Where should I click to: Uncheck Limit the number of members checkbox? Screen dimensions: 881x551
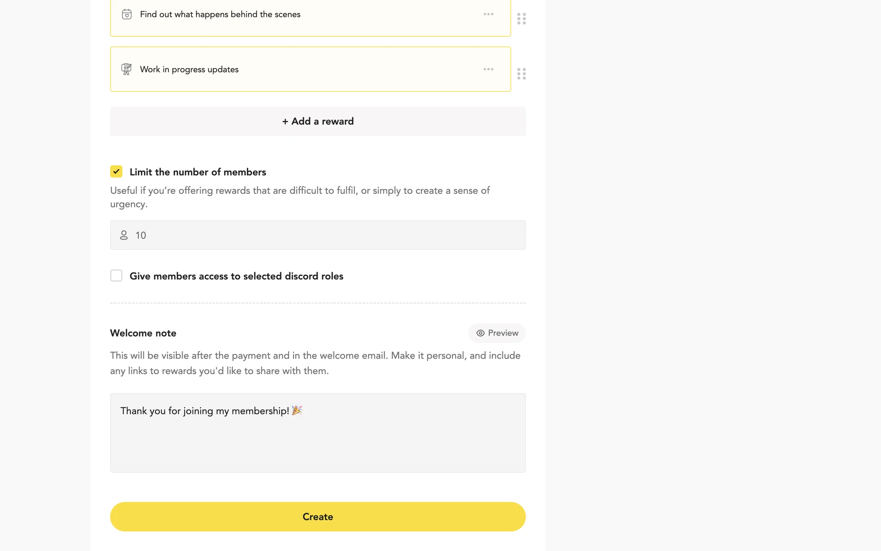click(x=116, y=172)
